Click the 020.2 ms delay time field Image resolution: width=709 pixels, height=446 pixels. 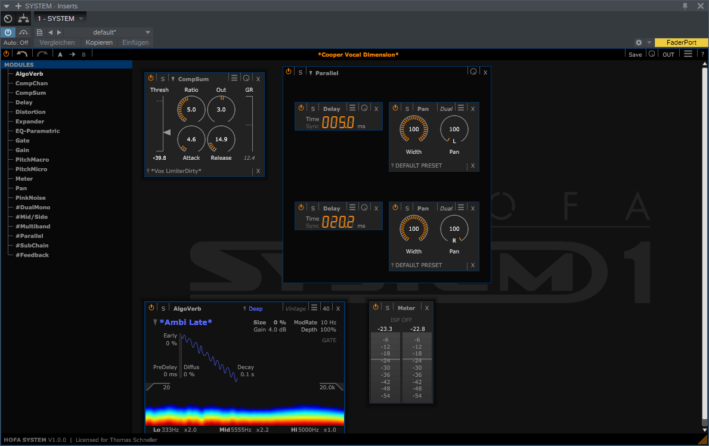pos(338,222)
